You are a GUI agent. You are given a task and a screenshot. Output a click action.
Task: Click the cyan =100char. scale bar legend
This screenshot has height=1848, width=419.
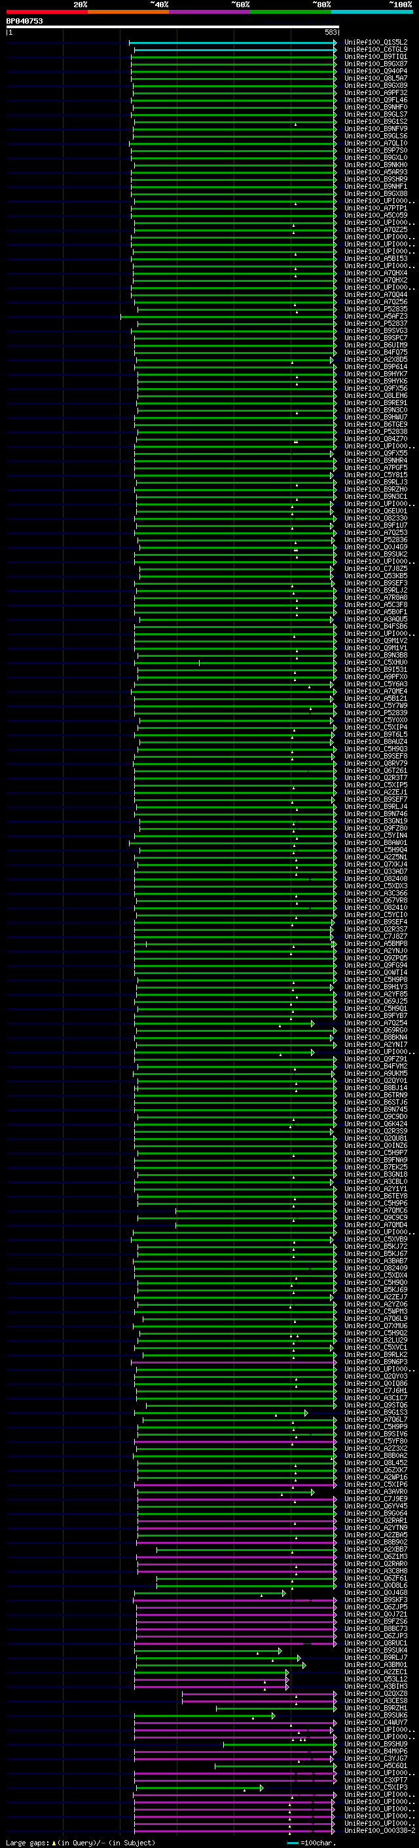[312, 1843]
